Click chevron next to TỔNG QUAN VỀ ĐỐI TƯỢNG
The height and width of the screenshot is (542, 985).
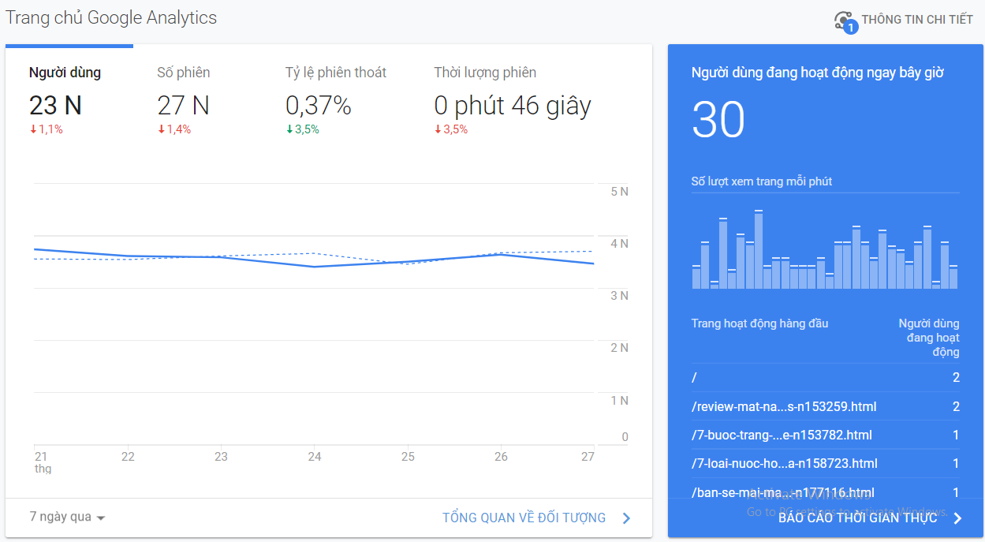(627, 518)
